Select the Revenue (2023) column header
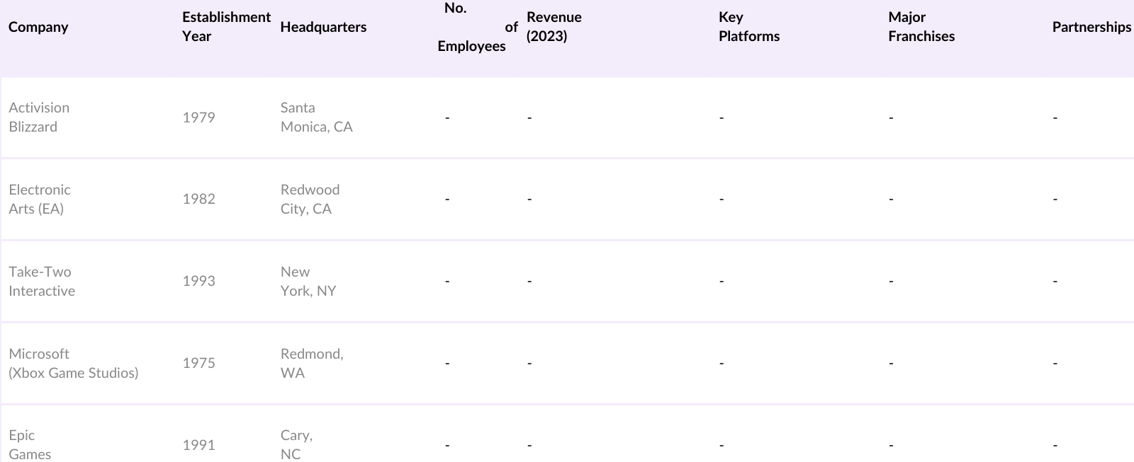The height and width of the screenshot is (462, 1134). (554, 27)
